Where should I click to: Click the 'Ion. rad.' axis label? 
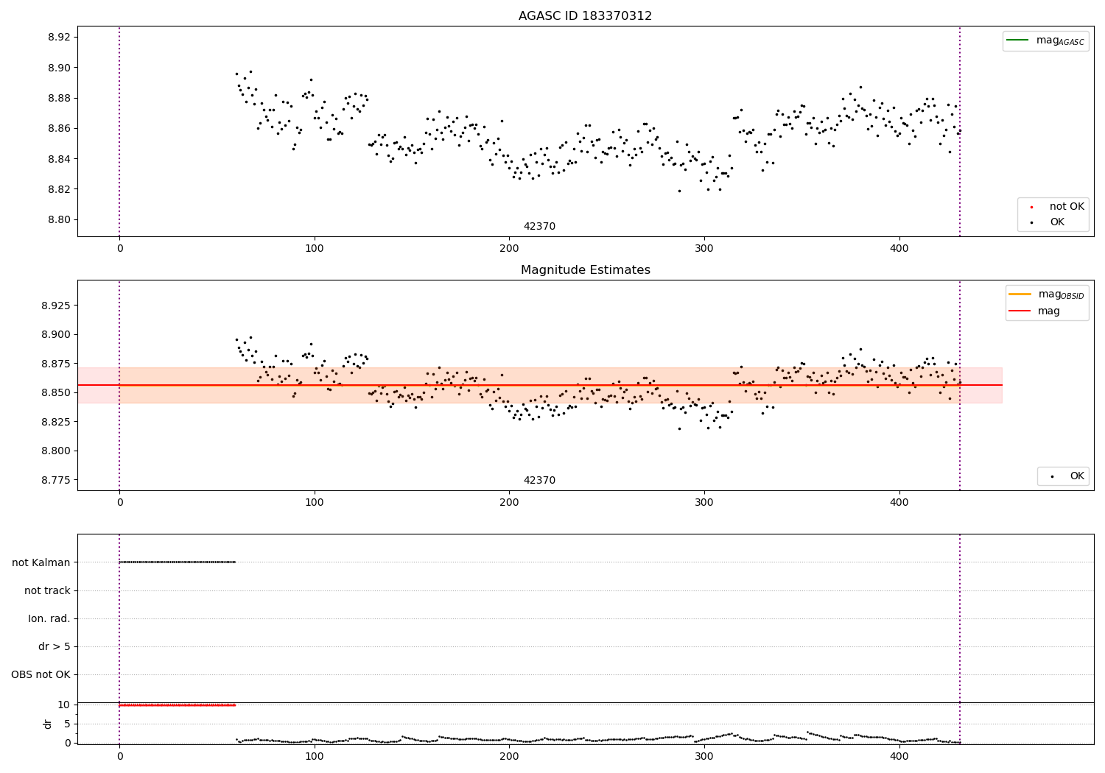[x=49, y=619]
